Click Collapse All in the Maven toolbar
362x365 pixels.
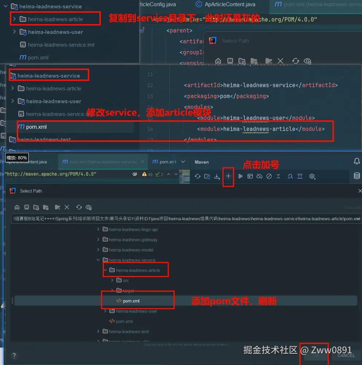click(279, 176)
